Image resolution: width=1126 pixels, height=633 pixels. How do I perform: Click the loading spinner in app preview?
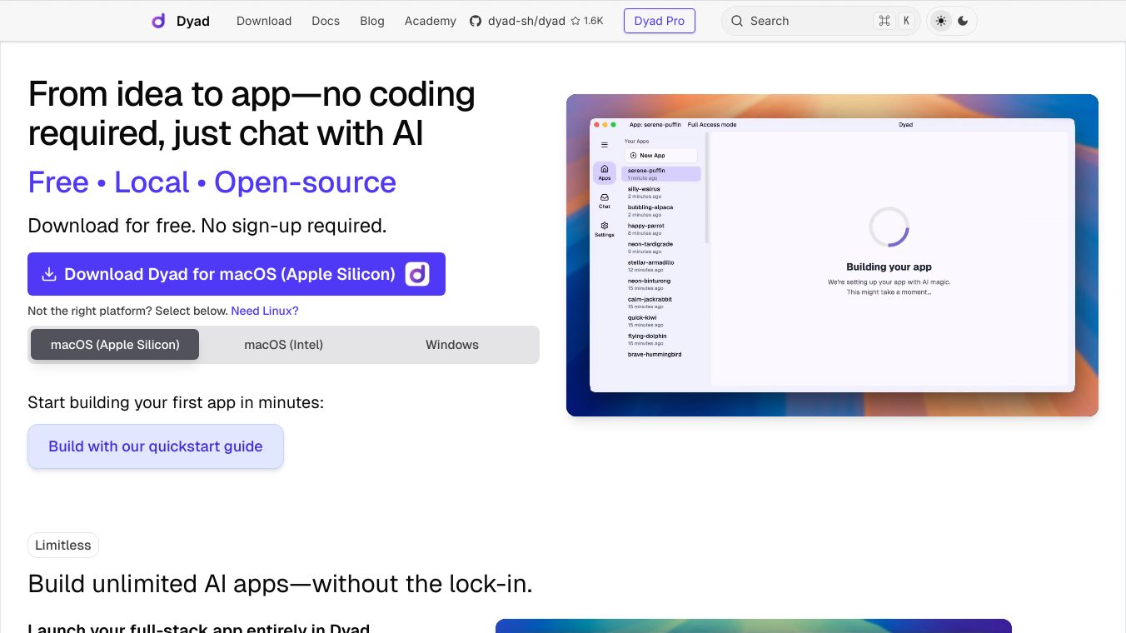(889, 227)
